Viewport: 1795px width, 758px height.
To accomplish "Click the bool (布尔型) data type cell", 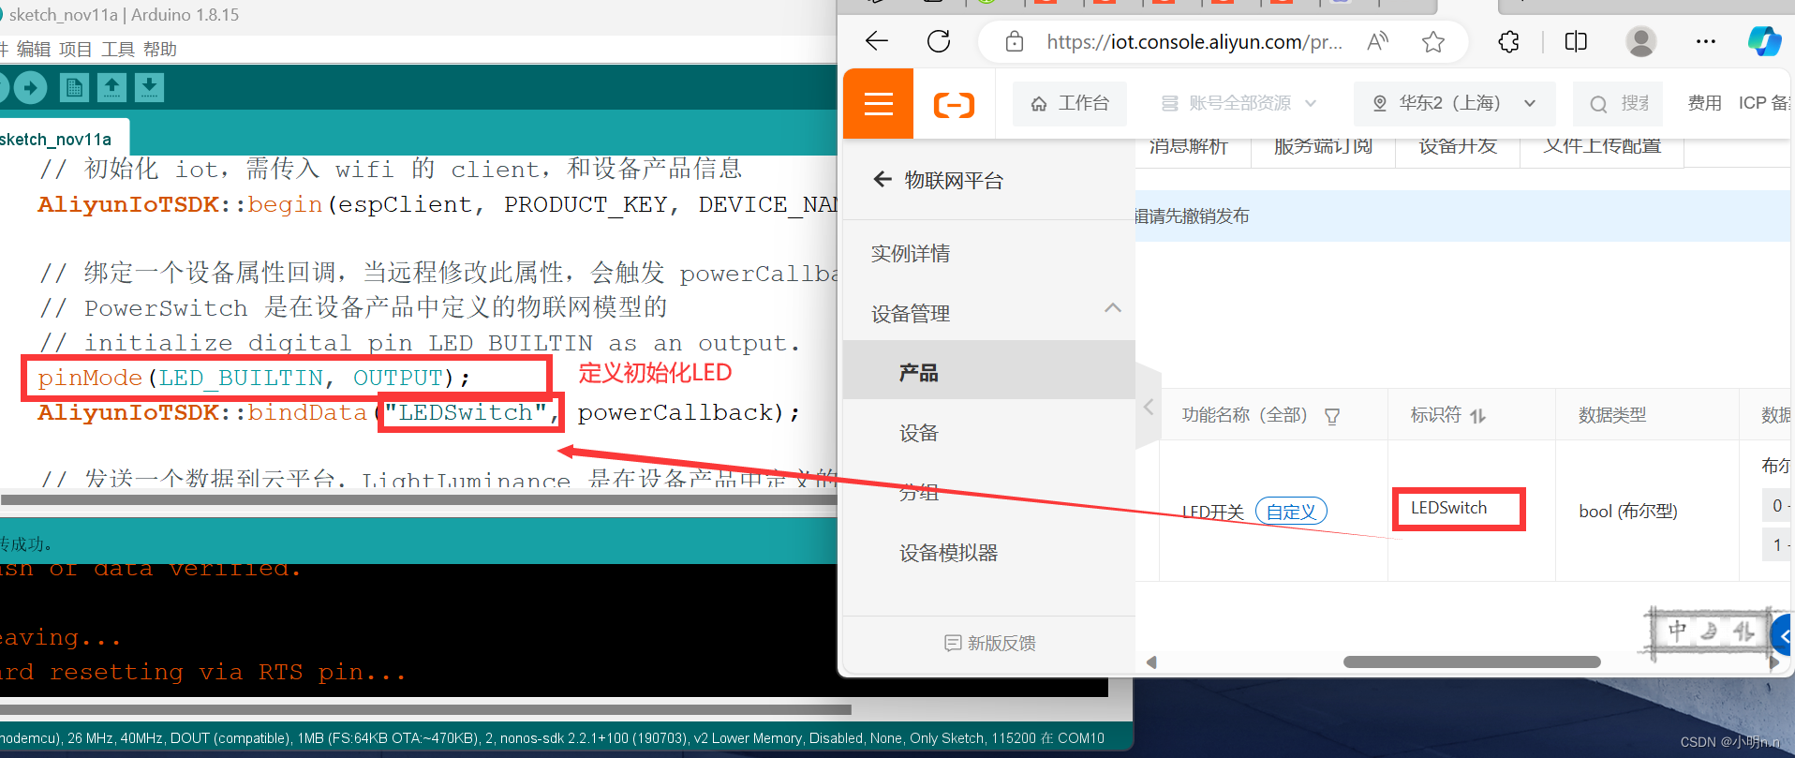I will point(1628,511).
